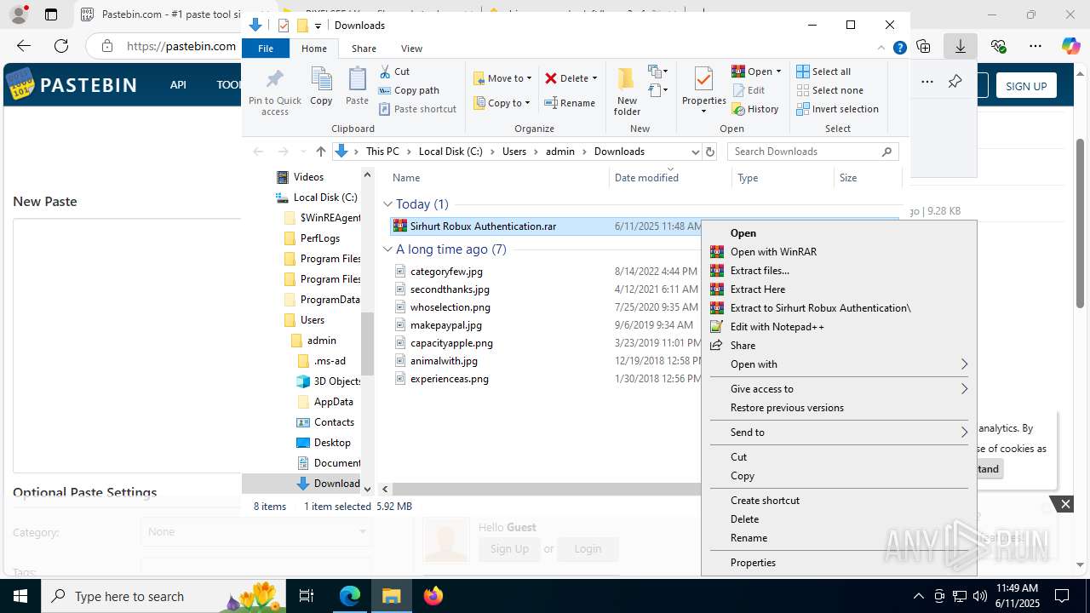Select whoselection.png file
This screenshot has width=1090, height=613.
click(450, 307)
